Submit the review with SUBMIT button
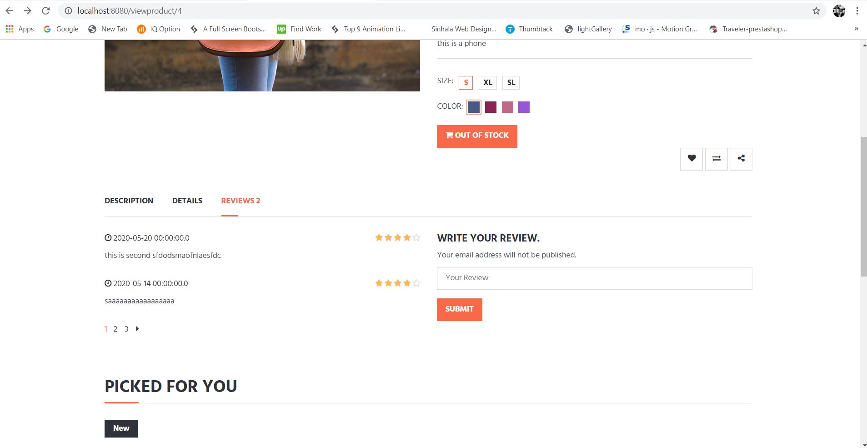Screen dimensions: 867x448 [460, 310]
